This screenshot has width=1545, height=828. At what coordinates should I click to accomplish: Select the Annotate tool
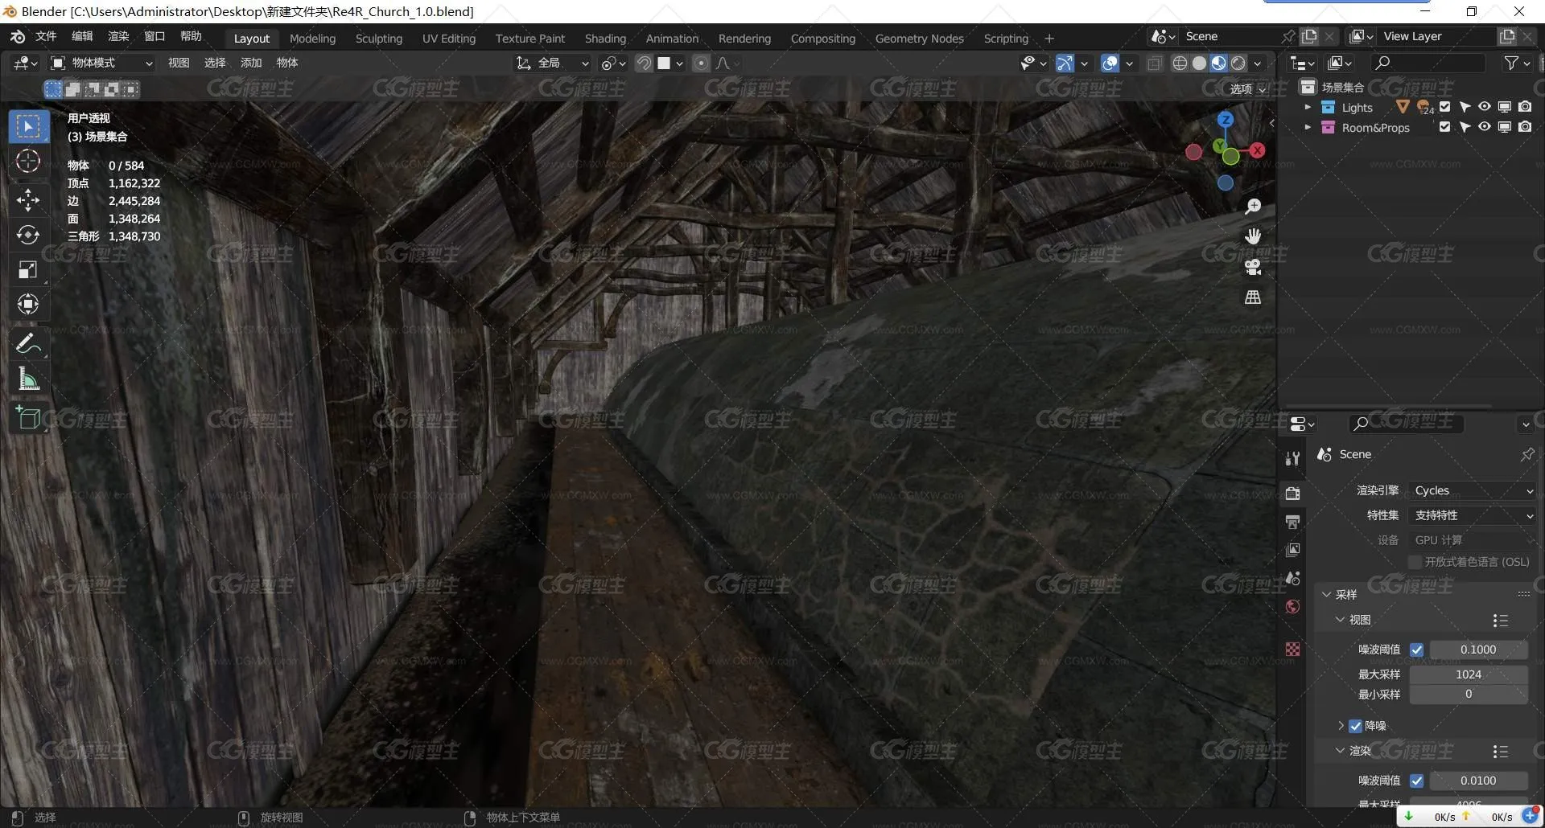28,344
